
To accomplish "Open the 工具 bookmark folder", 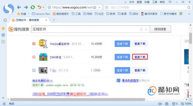I will (76, 14).
